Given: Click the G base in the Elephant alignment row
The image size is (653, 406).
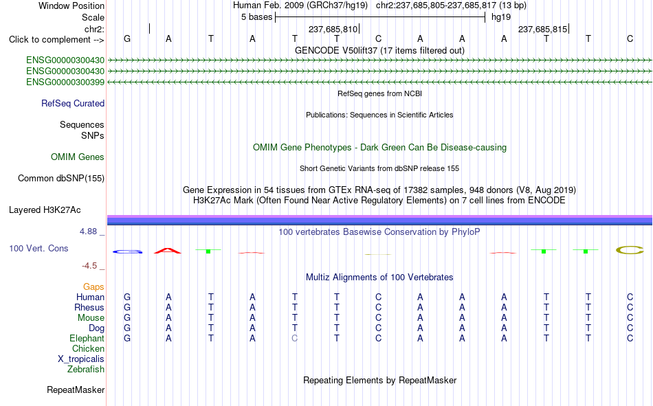Looking at the screenshot, I should pos(127,338).
